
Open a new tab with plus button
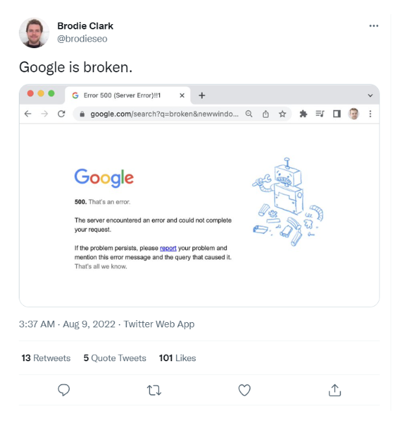pyautogui.click(x=202, y=95)
